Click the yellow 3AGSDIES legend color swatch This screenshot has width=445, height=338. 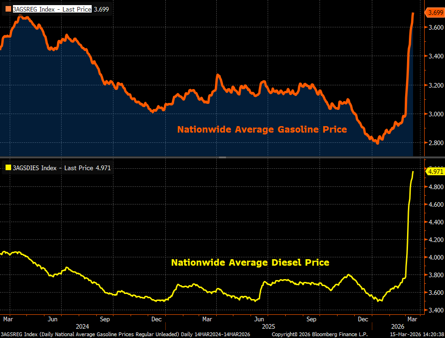pos(8,168)
